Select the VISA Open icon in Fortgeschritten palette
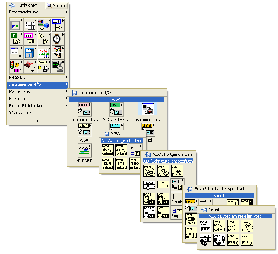 (149, 171)
